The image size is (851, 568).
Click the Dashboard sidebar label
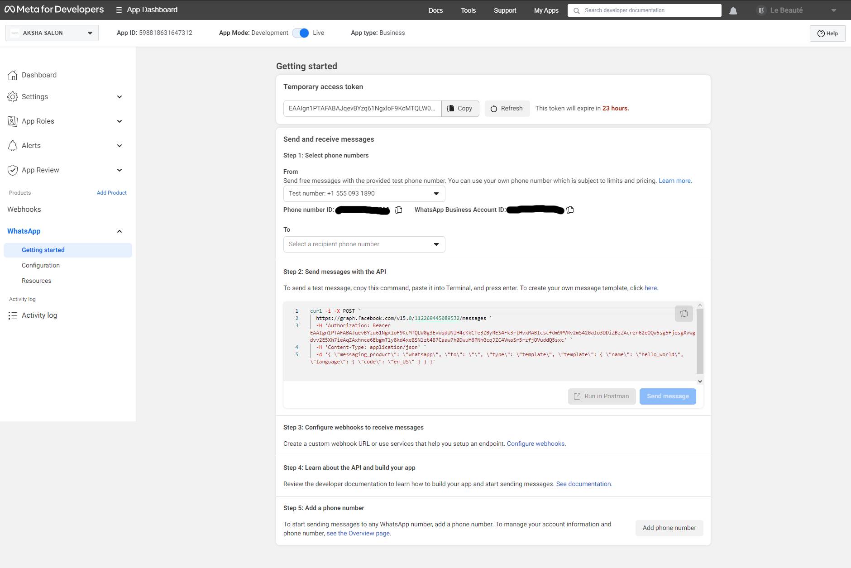click(x=39, y=75)
